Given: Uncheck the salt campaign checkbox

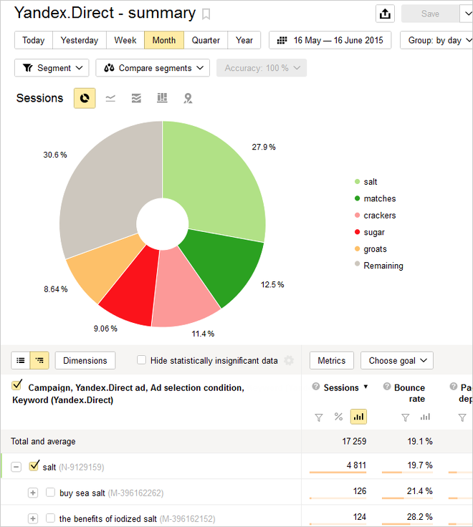Looking at the screenshot, I should [x=34, y=467].
